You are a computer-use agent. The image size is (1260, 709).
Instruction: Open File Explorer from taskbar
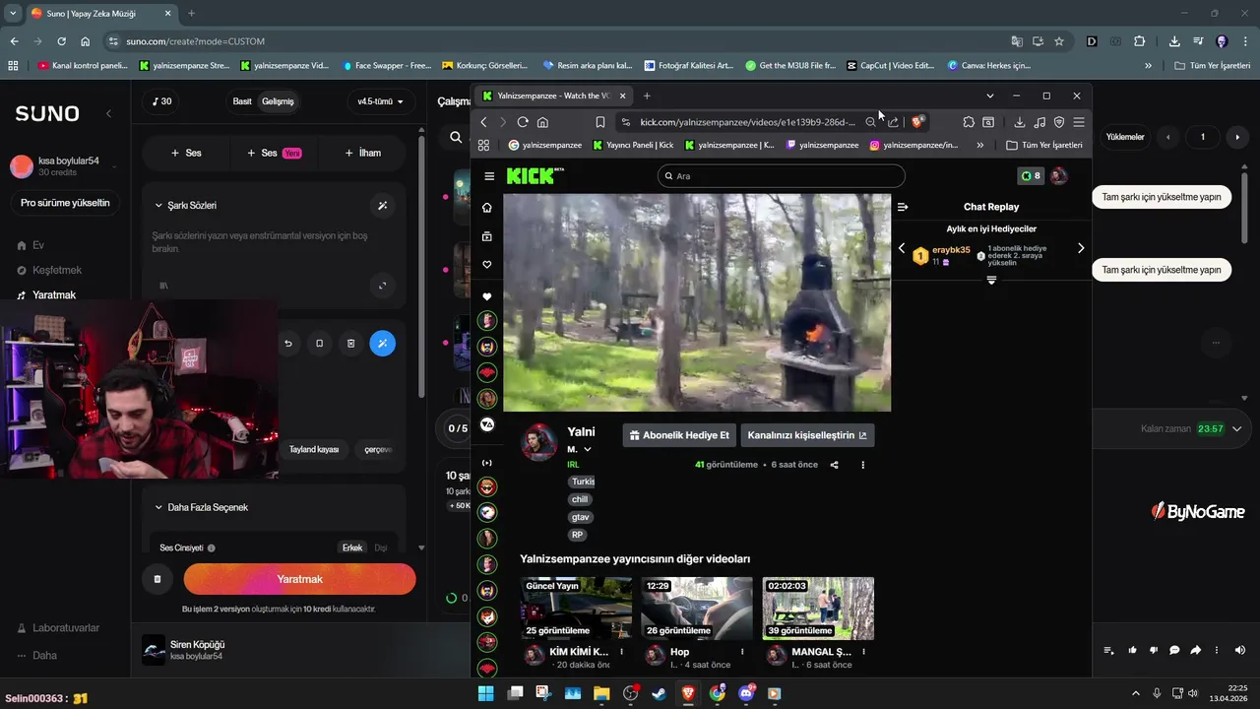601,693
